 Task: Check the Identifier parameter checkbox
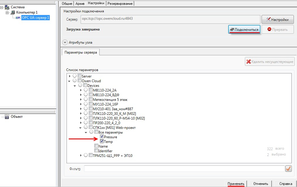pos(96,151)
